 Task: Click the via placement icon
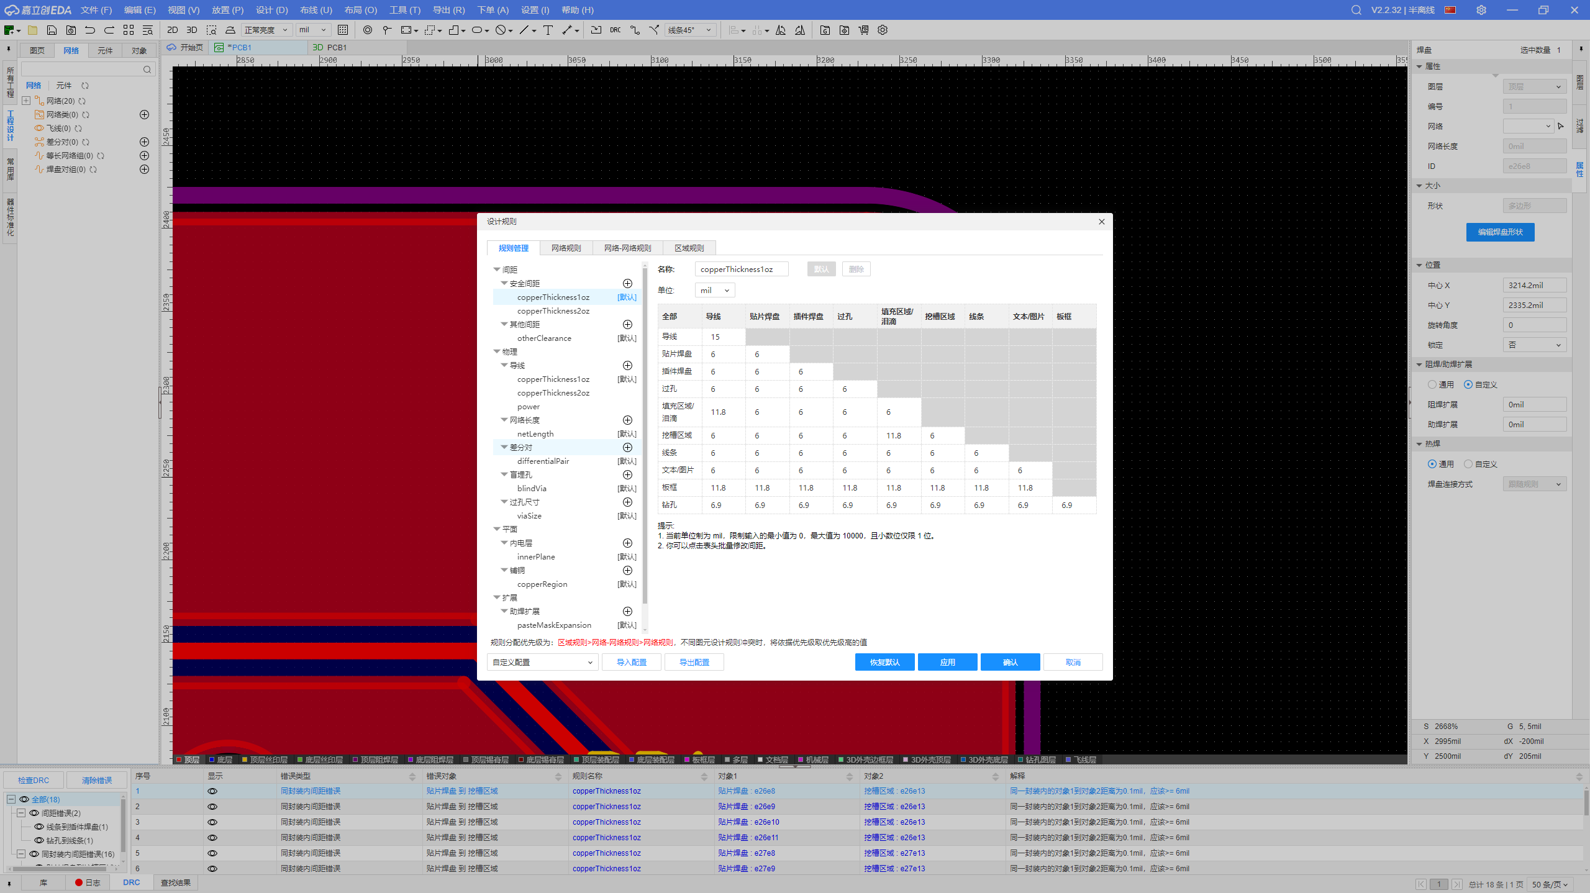point(368,30)
